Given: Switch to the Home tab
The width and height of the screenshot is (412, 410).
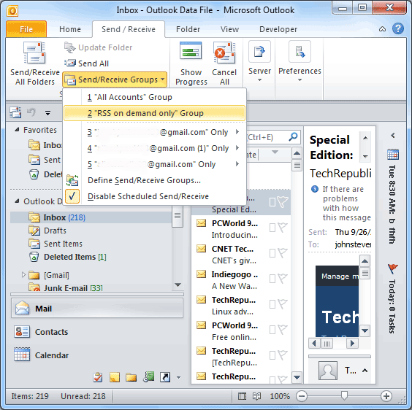Looking at the screenshot, I should [x=70, y=29].
